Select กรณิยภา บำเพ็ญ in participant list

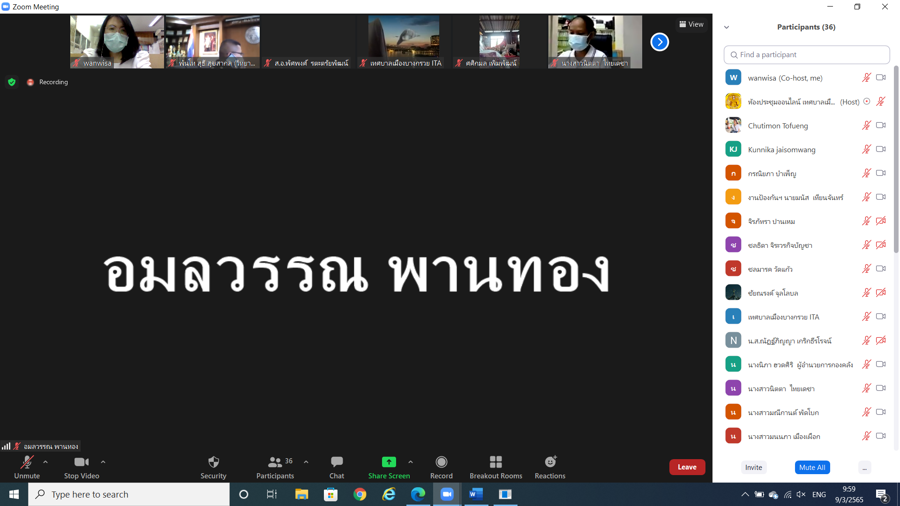click(x=806, y=173)
